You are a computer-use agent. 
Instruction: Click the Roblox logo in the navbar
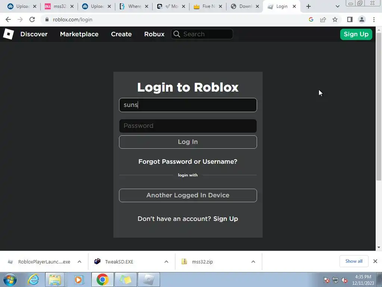click(x=9, y=34)
